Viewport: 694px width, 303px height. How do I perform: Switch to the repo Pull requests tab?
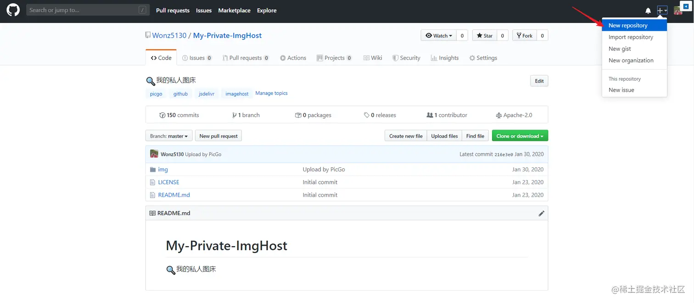pos(246,58)
